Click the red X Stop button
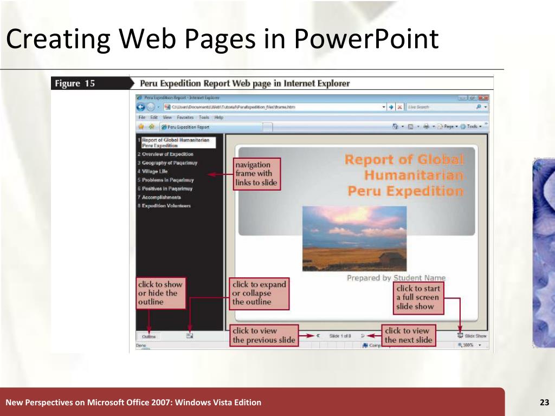The width and height of the screenshot is (555, 416). pyautogui.click(x=399, y=107)
